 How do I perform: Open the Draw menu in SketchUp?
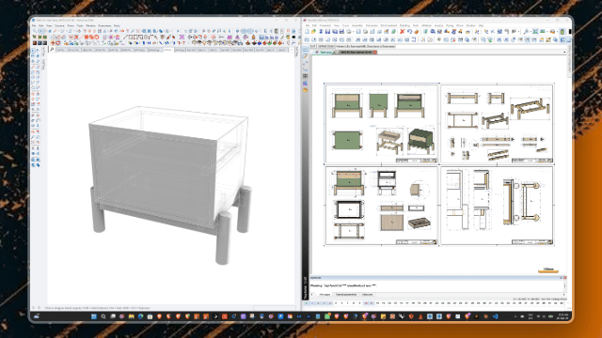pyautogui.click(x=71, y=25)
